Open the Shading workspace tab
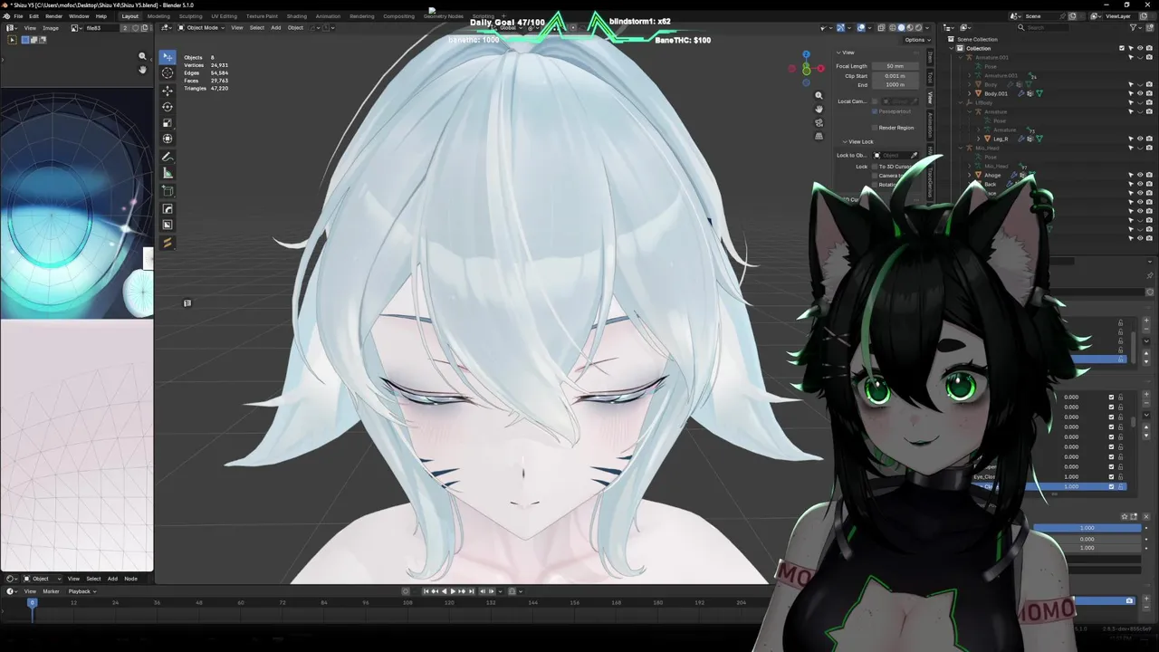 (x=296, y=16)
